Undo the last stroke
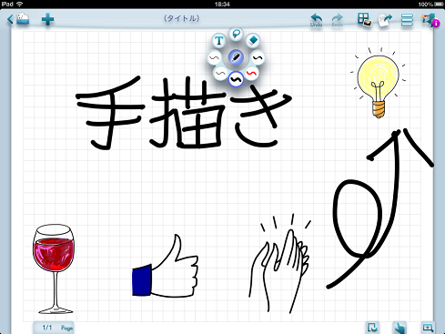445x334 pixels. (316, 20)
